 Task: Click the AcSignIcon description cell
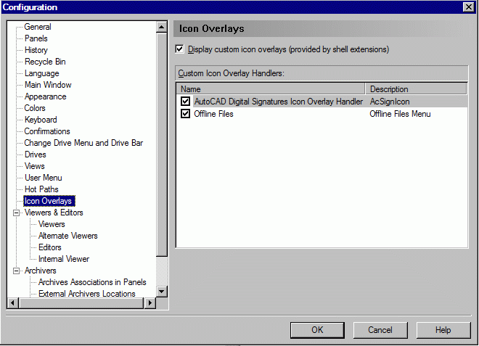[x=390, y=102]
